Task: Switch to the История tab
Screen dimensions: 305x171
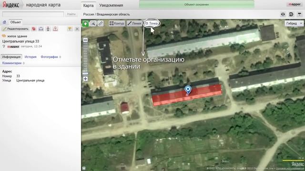Action: click(30, 57)
